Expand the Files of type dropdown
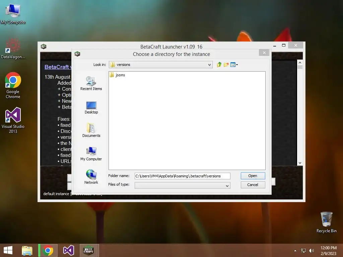 click(227, 186)
